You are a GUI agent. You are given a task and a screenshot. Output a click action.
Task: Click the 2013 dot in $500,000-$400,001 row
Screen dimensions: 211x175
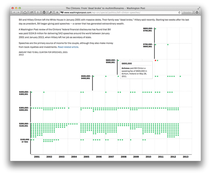(180, 76)
